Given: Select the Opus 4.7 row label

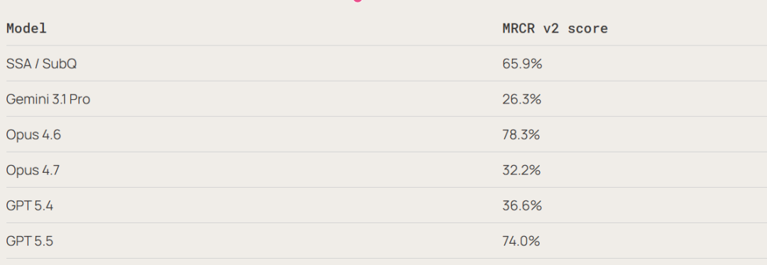Looking at the screenshot, I should click(33, 170).
